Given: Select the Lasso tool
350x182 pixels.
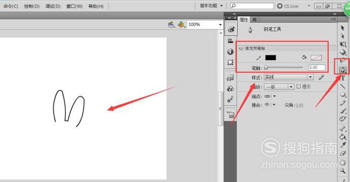Looking at the screenshot, I should [x=343, y=61].
